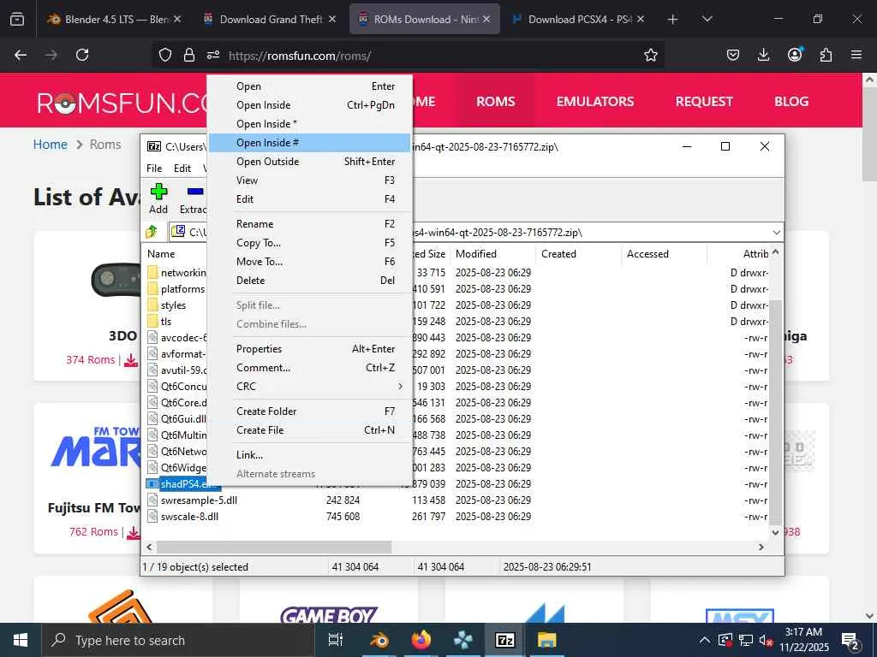Click the 7-Zip taskbar icon
877x657 pixels.
click(x=504, y=640)
